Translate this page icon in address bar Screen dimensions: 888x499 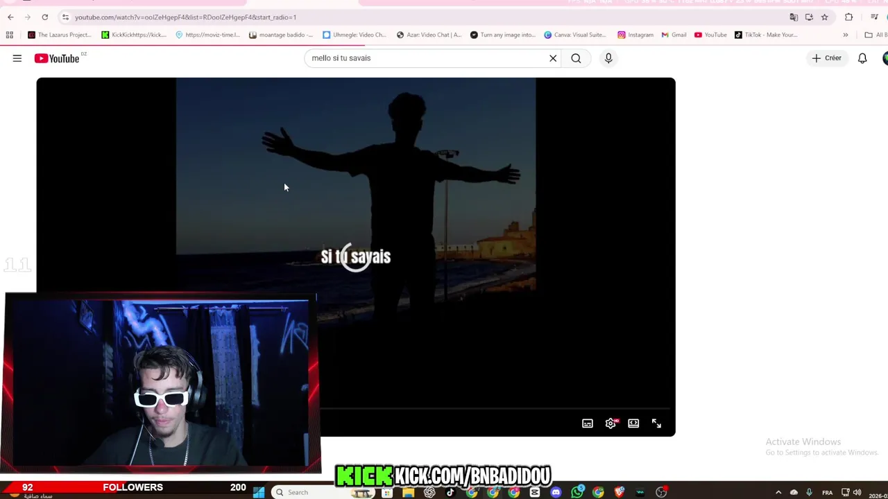(x=794, y=17)
